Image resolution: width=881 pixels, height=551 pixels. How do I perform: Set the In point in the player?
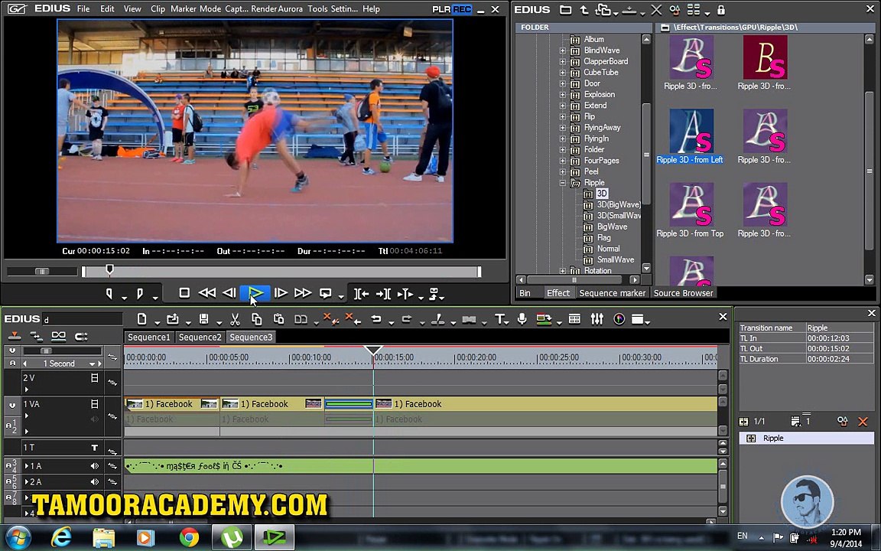coord(109,293)
